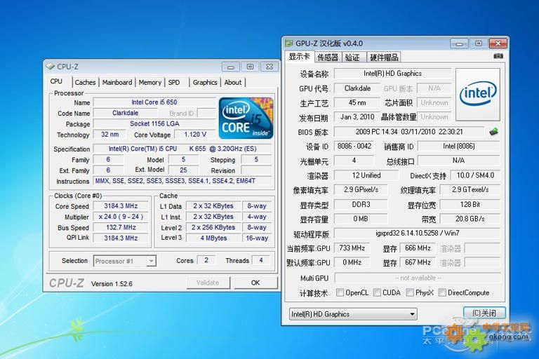Viewport: 539px width, 359px height.
Task: Click the GPU-Z screenshot camera icon
Action: pos(498,56)
